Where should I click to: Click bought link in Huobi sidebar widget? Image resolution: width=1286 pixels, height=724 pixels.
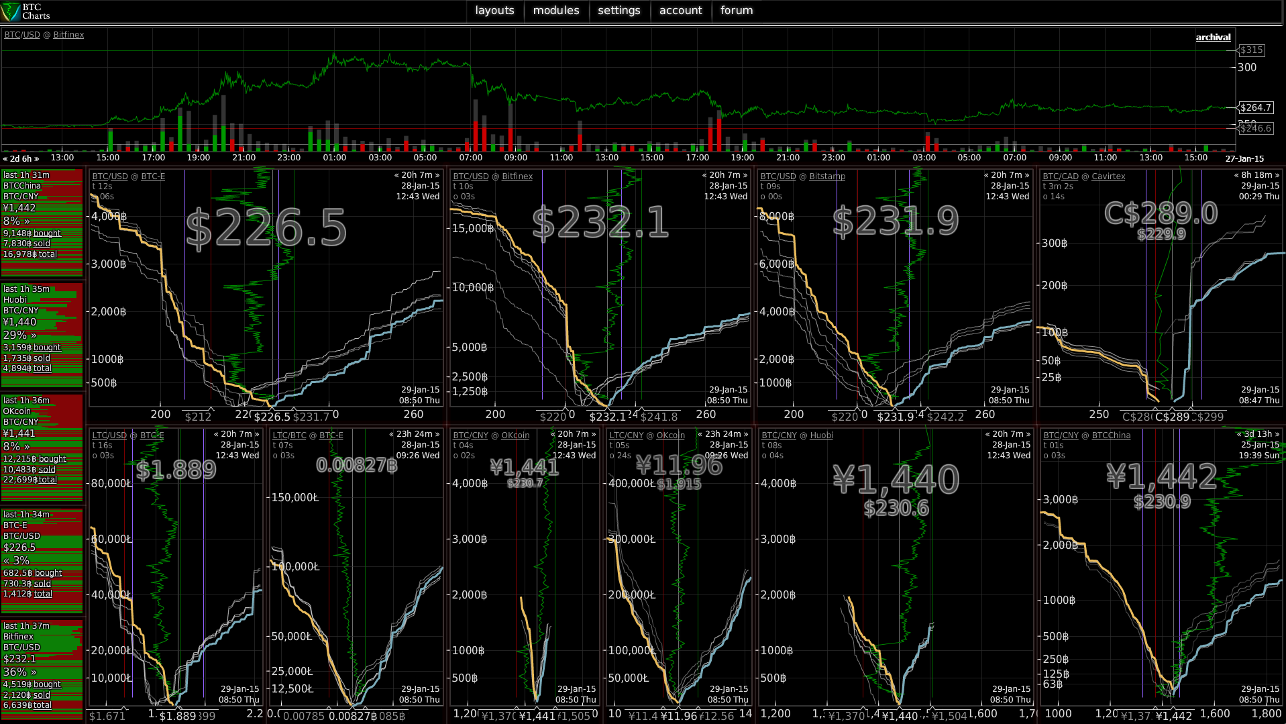[x=47, y=348]
